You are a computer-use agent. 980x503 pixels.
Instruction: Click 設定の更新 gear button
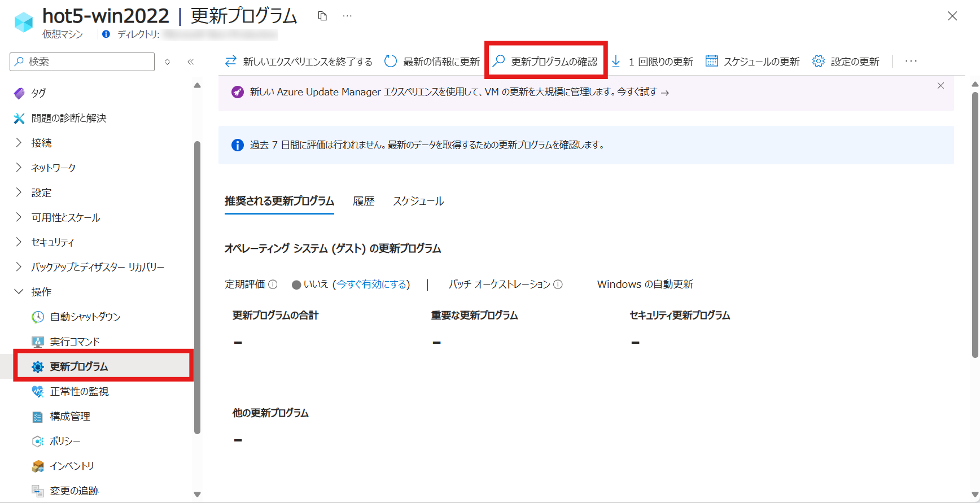click(846, 62)
